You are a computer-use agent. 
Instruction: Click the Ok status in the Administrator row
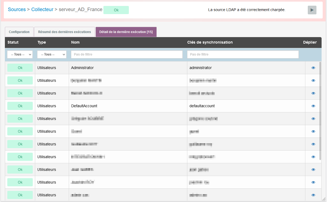[20, 68]
